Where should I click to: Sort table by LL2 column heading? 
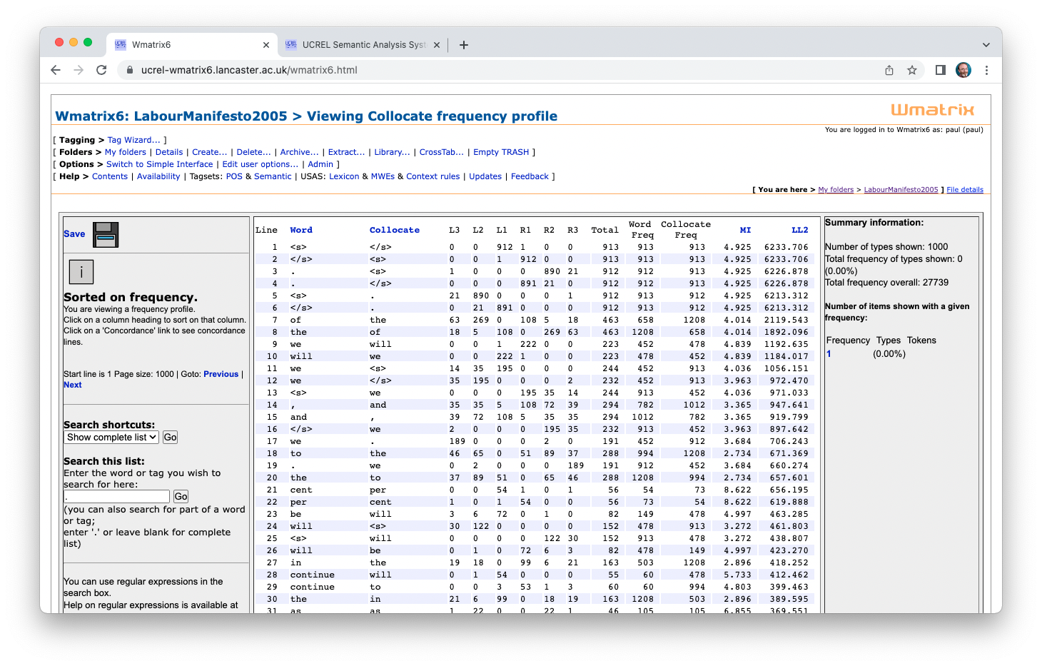point(799,230)
